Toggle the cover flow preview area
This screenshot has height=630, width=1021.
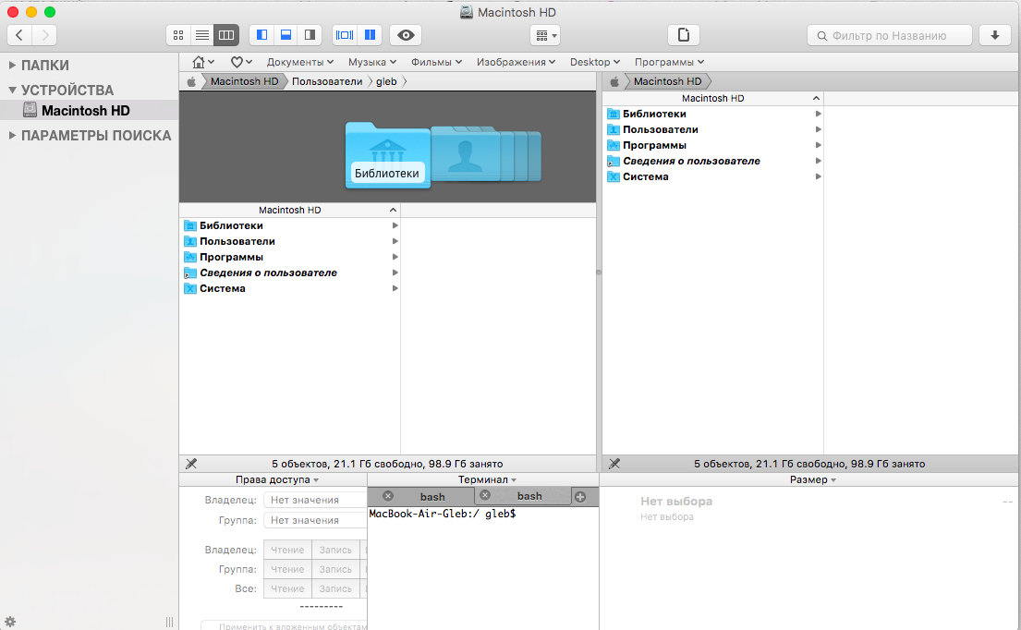(x=345, y=35)
